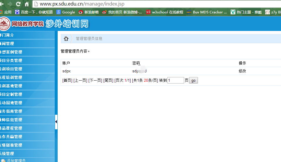Collapse sidebar with the arrow handle
Image resolution: width=281 pixels, height=162 pixels.
(x=56, y=122)
